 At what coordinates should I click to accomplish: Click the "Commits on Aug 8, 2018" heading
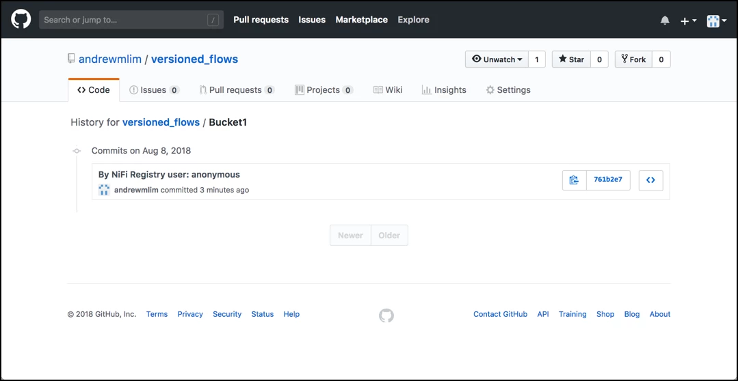(141, 151)
